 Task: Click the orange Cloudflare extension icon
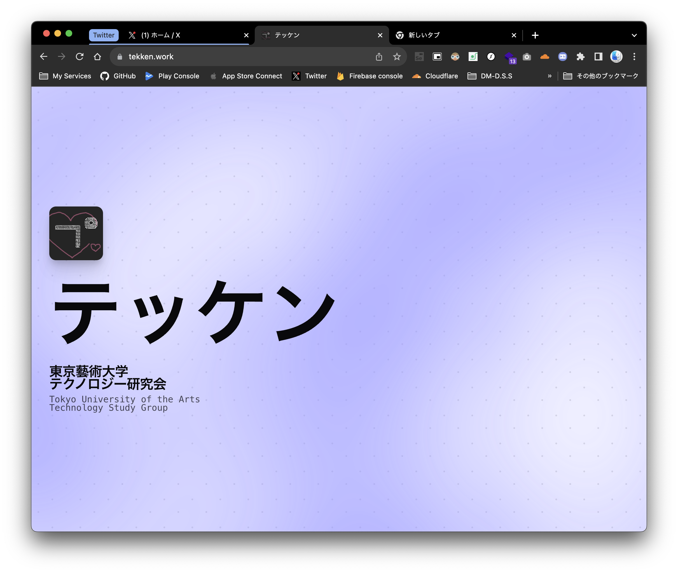click(x=545, y=57)
